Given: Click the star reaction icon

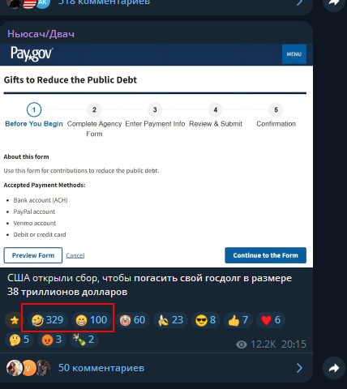Looking at the screenshot, I should click(15, 320).
